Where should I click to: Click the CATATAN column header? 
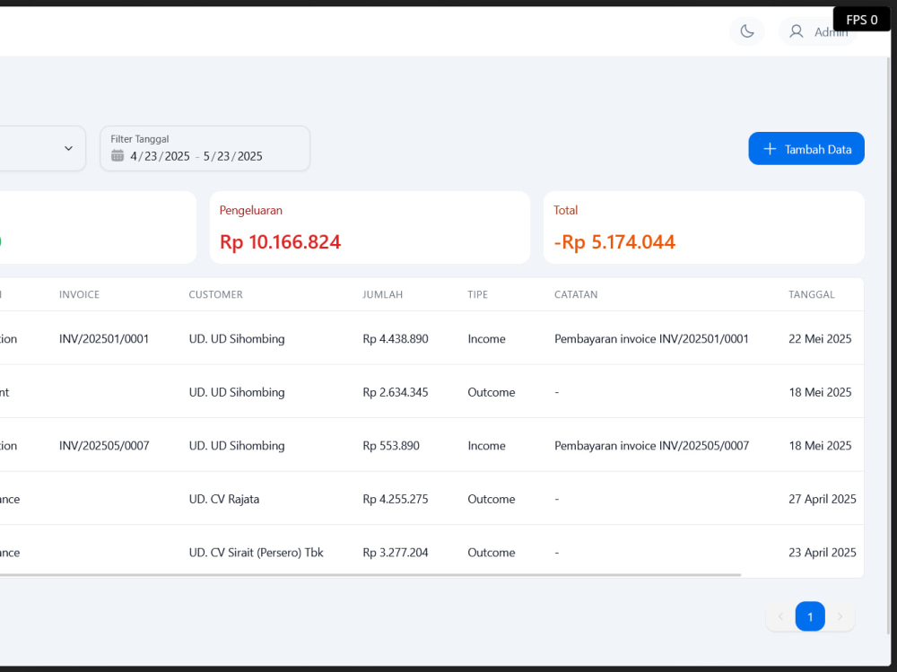pyautogui.click(x=576, y=294)
